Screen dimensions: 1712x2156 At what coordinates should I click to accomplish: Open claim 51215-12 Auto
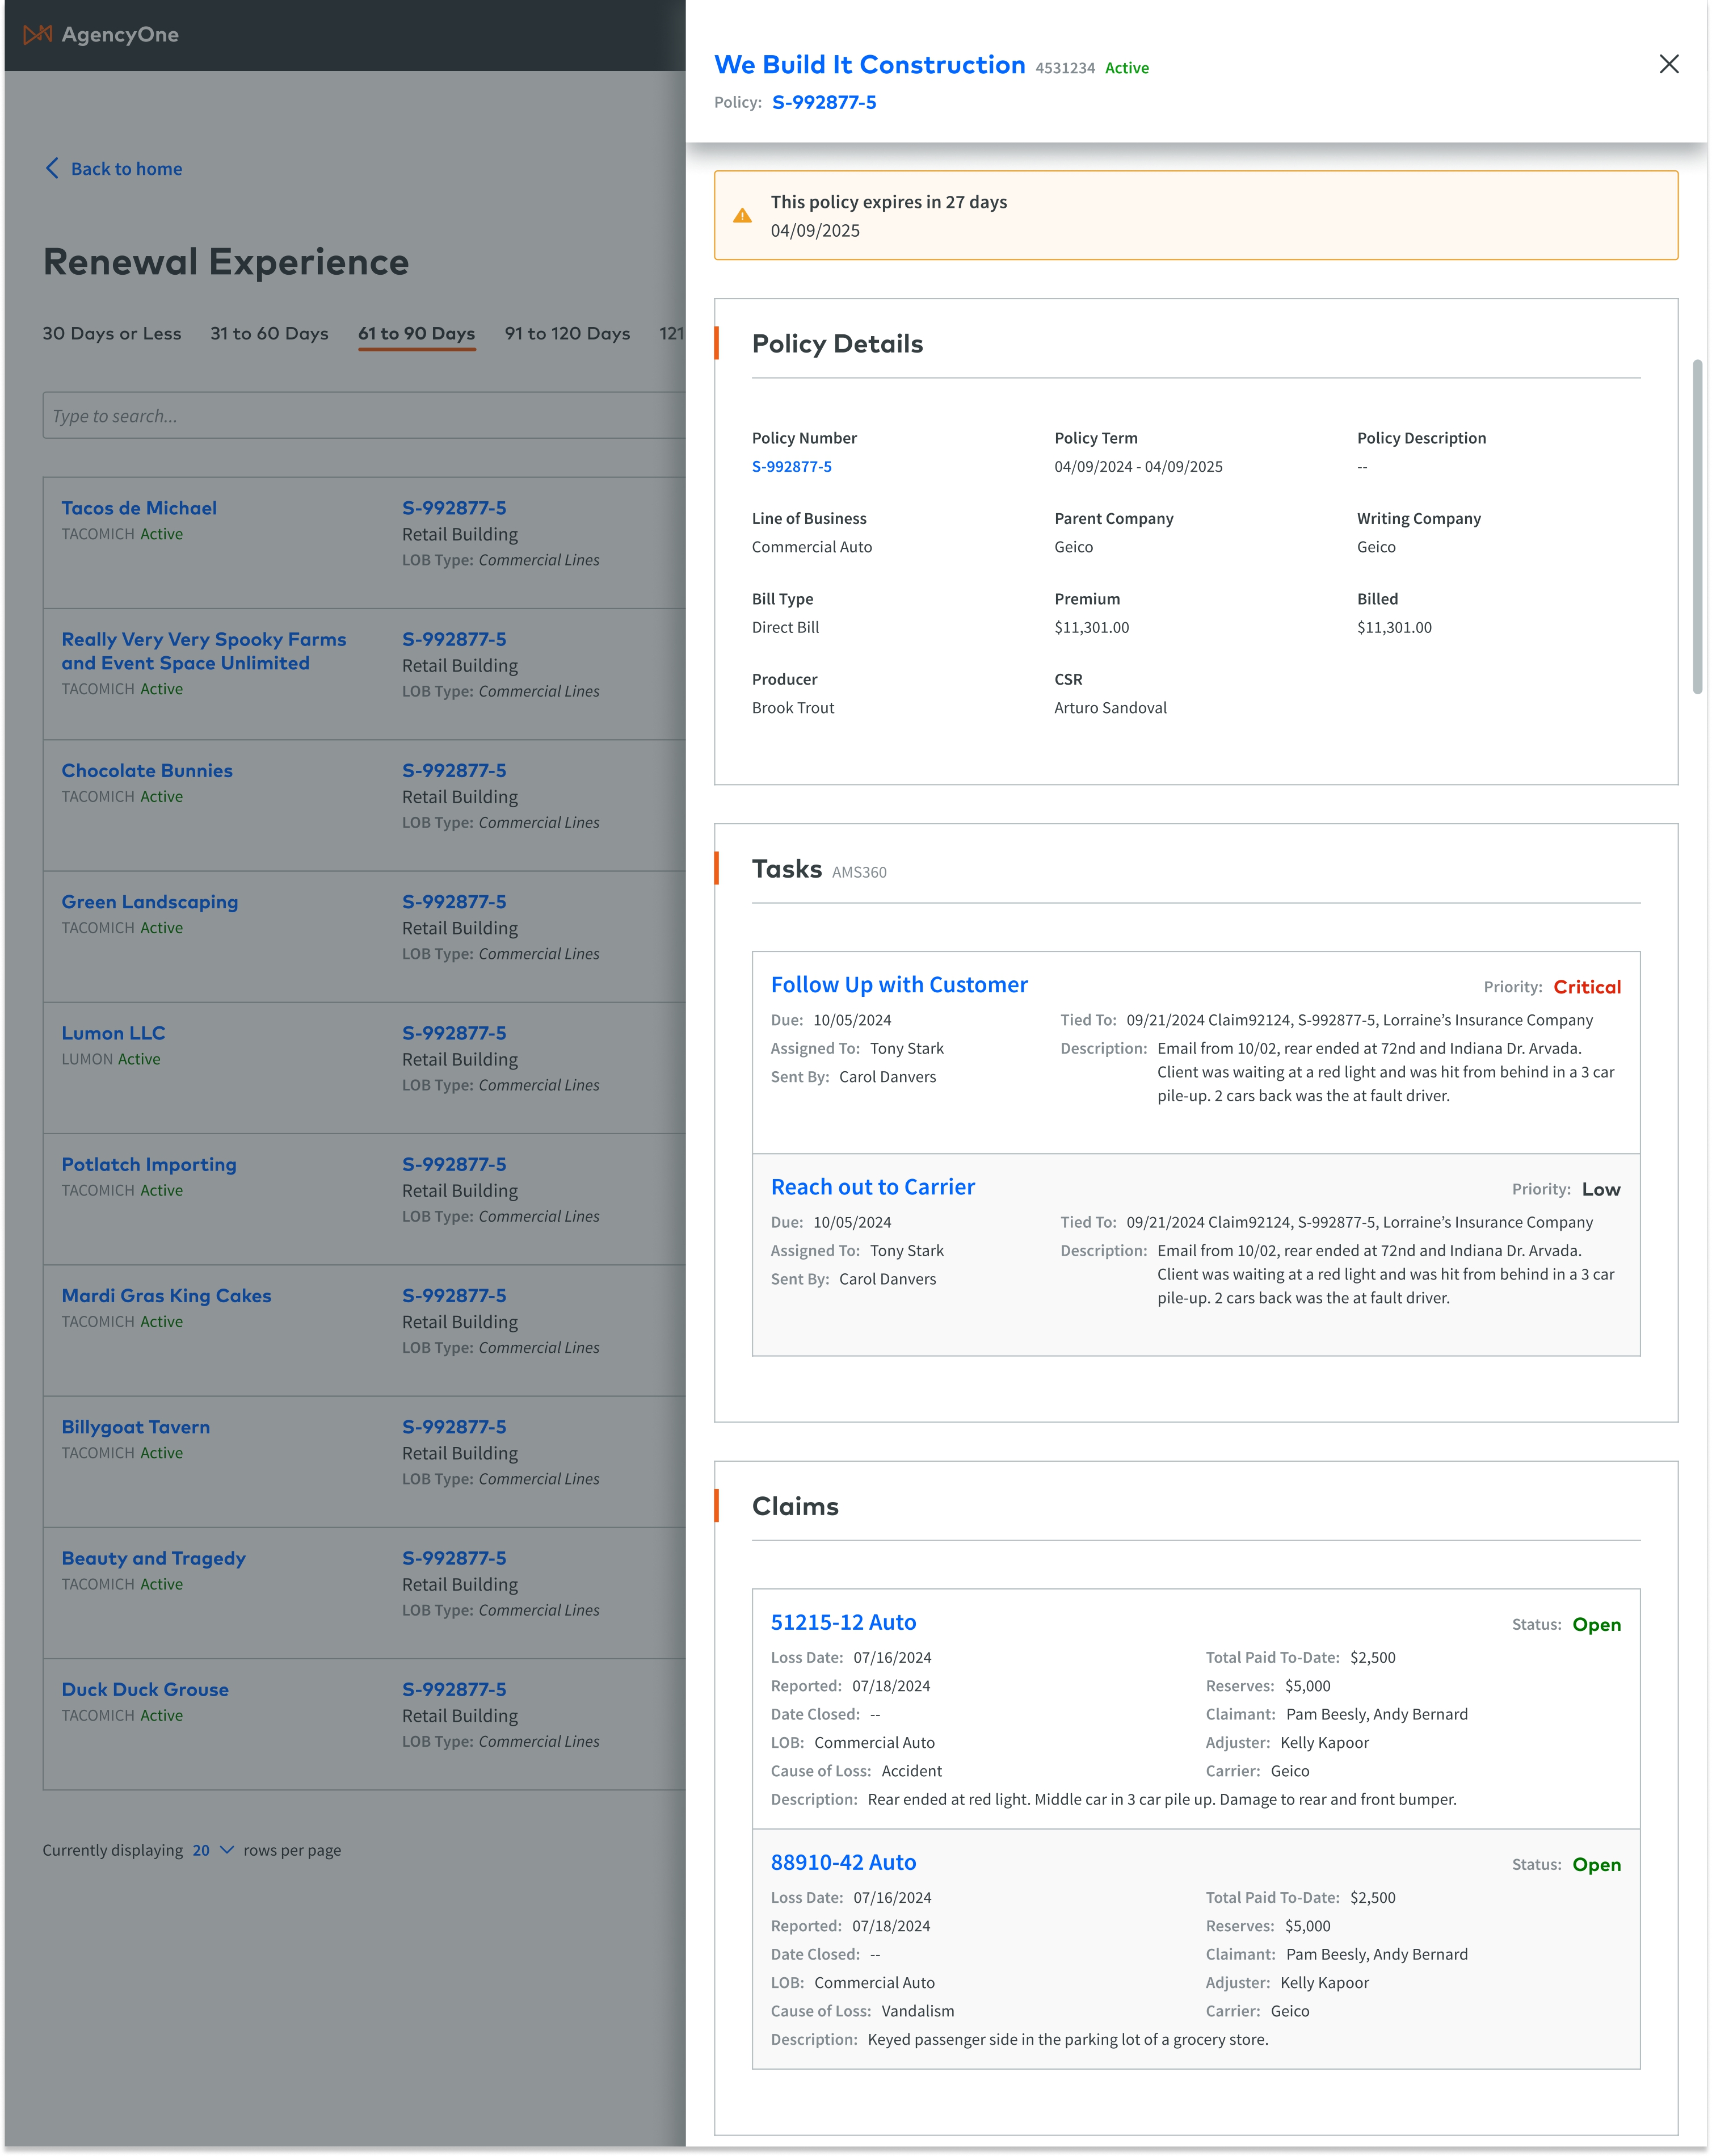click(843, 1622)
